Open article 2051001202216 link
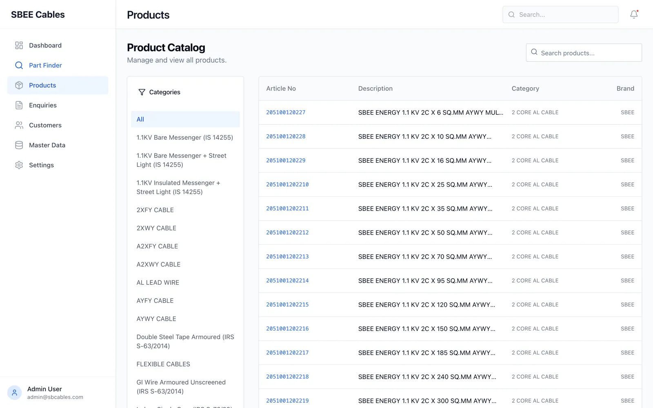 287,329
